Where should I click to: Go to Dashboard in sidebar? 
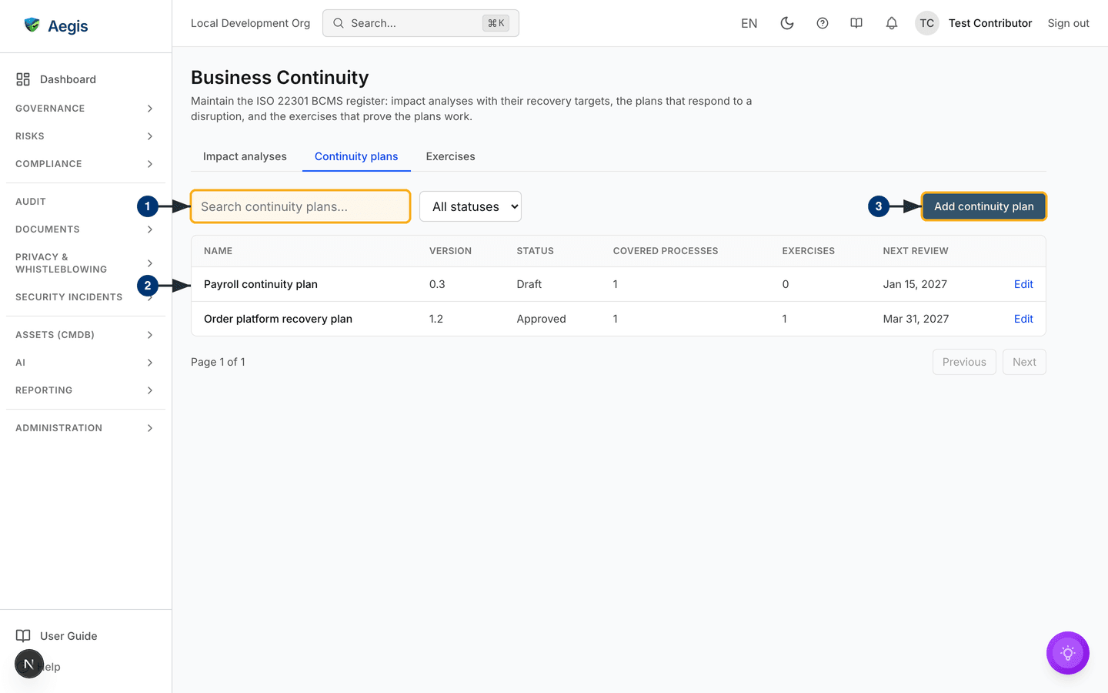tap(85, 79)
